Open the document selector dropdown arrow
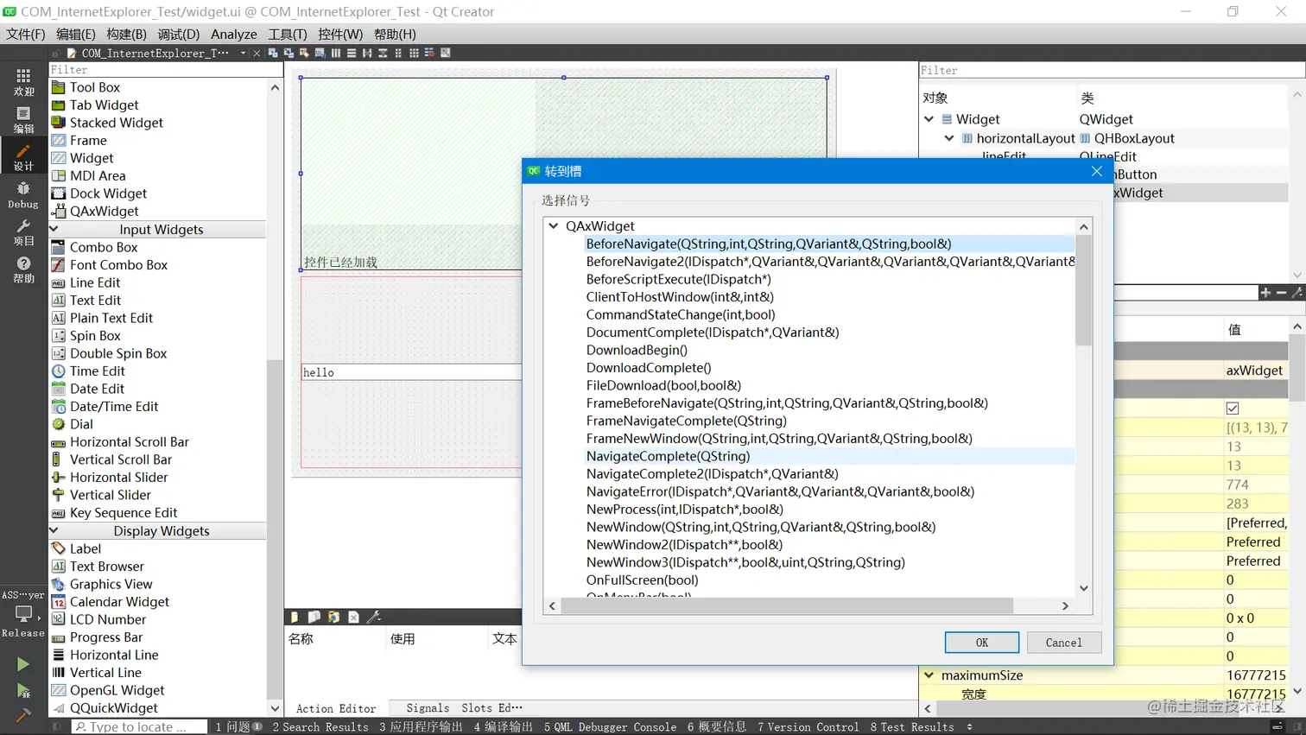The image size is (1306, 735). click(243, 53)
